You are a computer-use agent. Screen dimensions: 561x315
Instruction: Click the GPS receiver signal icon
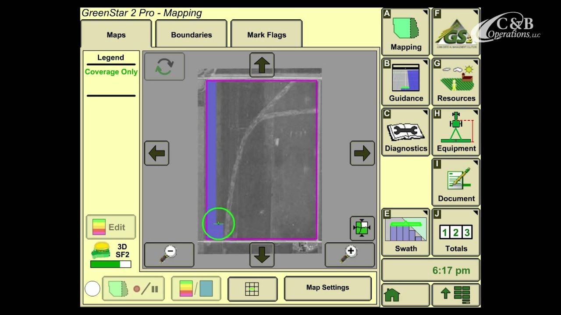tap(100, 250)
